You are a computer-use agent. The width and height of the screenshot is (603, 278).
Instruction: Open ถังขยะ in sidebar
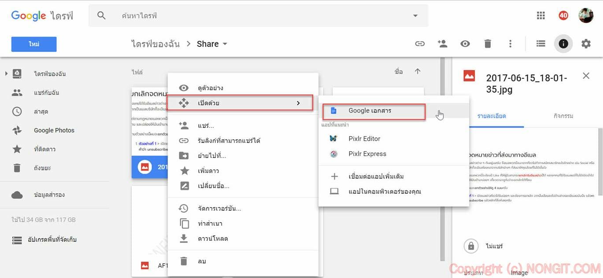43,168
